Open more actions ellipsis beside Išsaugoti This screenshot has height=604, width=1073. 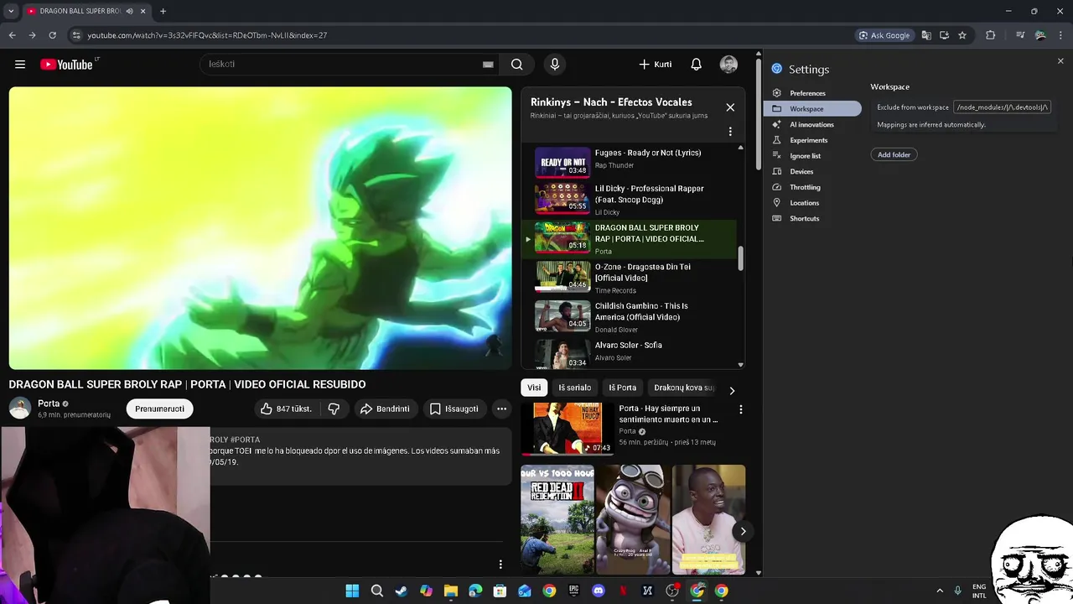pyautogui.click(x=501, y=409)
